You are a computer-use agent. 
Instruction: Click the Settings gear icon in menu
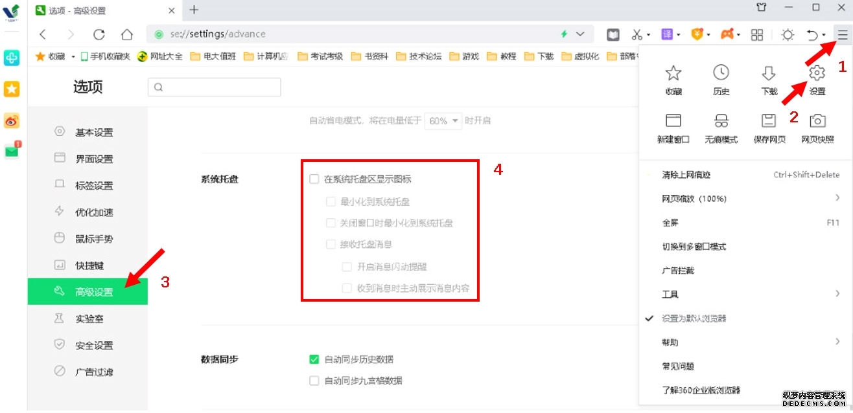[817, 73]
